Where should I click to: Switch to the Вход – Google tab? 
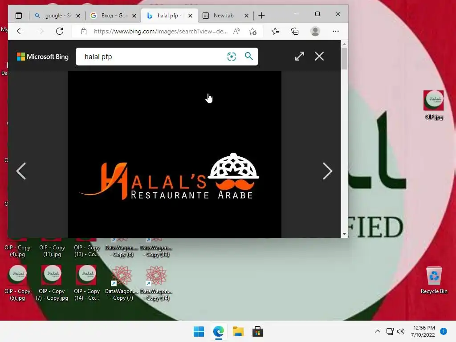point(113,16)
